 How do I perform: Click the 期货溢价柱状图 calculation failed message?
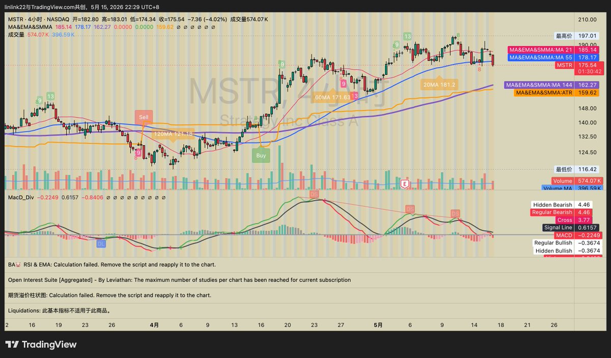coord(109,295)
